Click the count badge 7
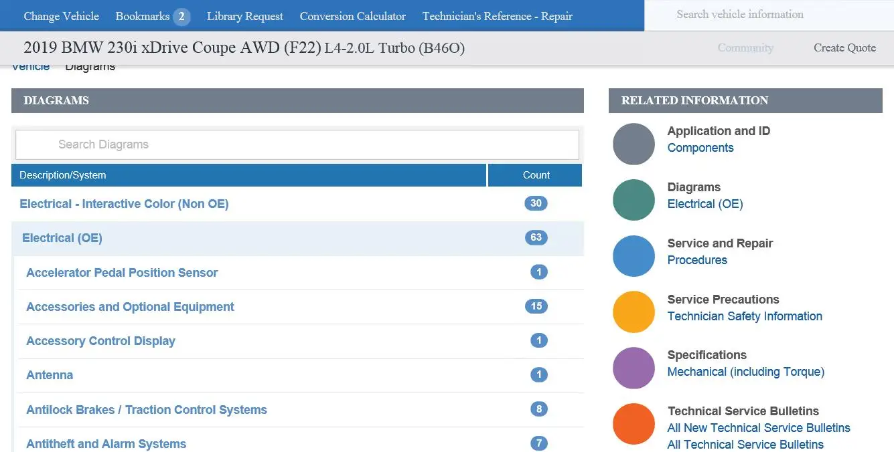 click(x=539, y=443)
